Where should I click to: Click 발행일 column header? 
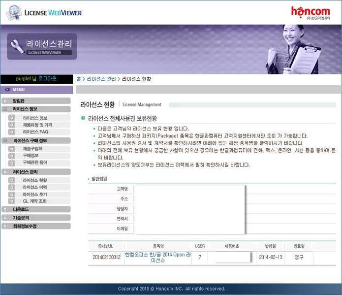pyautogui.click(x=271, y=246)
